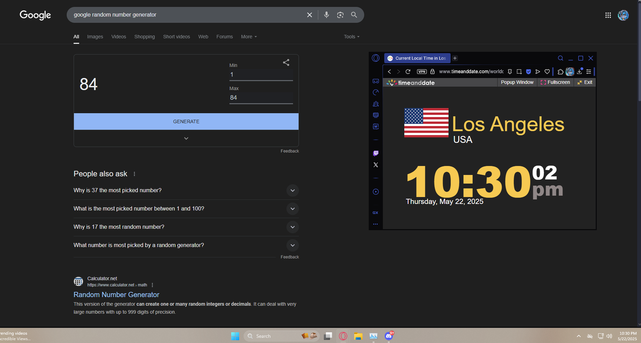The image size is (641, 343).
Task: Open the Windows Start menu
Action: [235, 336]
